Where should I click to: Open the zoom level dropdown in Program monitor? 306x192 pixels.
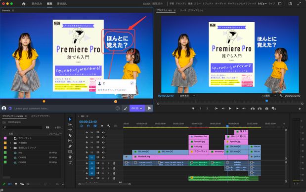point(187,96)
